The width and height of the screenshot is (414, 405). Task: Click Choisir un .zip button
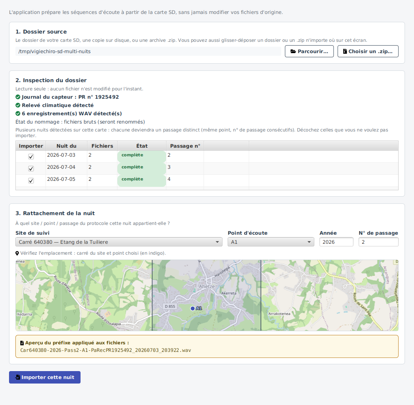click(368, 51)
